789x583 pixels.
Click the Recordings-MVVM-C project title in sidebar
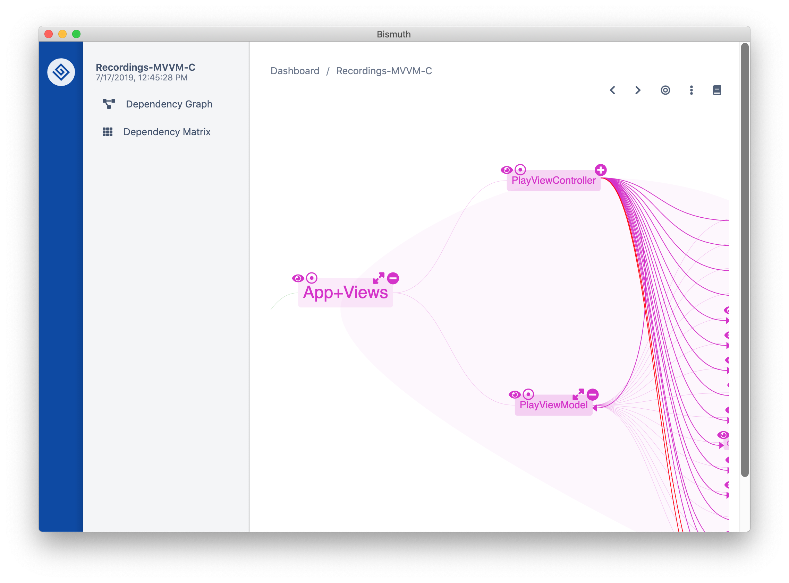tap(145, 67)
